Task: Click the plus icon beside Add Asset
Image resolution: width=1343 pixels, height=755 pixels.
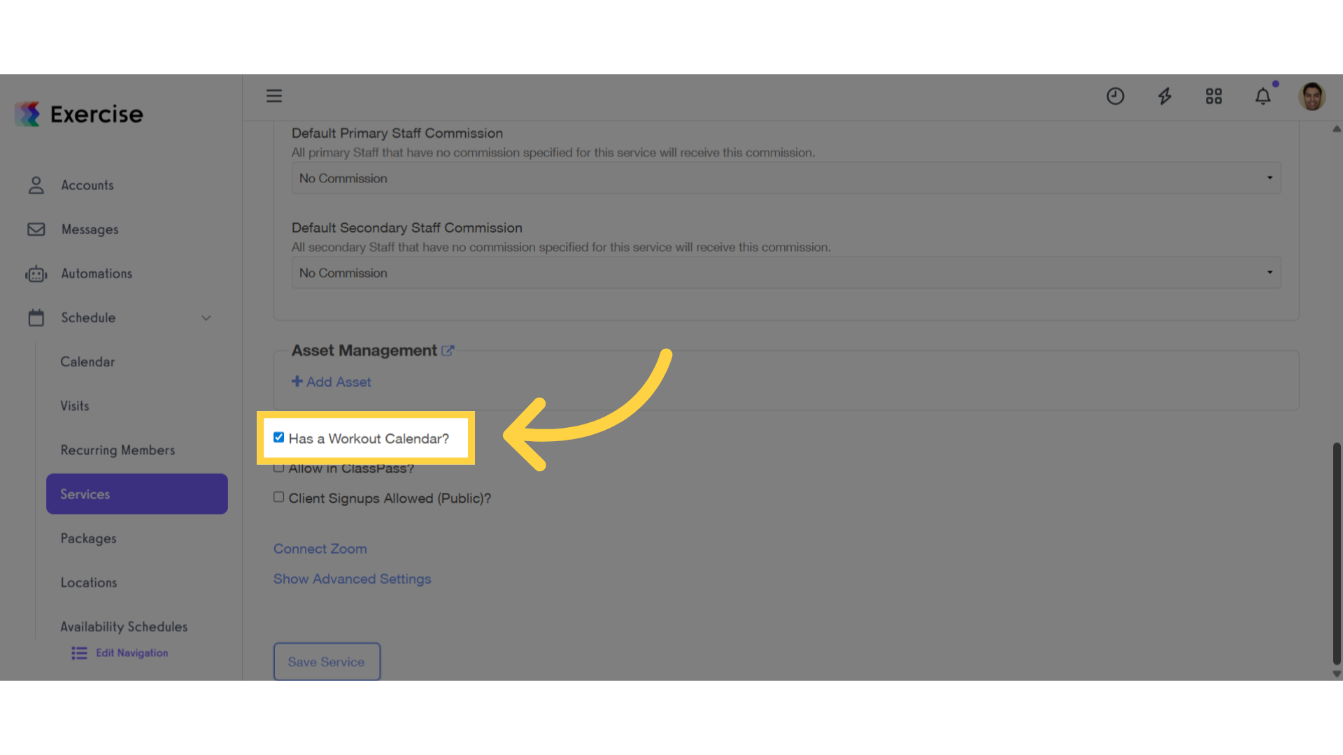Action: click(297, 381)
